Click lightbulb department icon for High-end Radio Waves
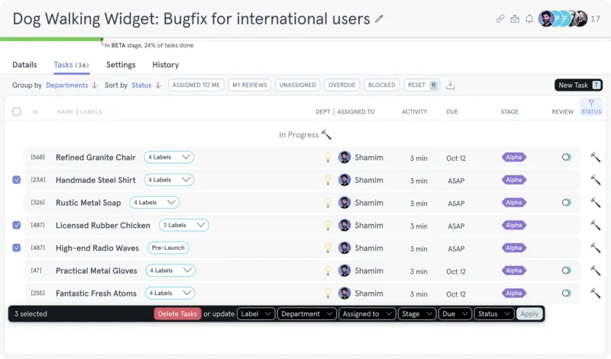611x359 pixels. pos(328,248)
